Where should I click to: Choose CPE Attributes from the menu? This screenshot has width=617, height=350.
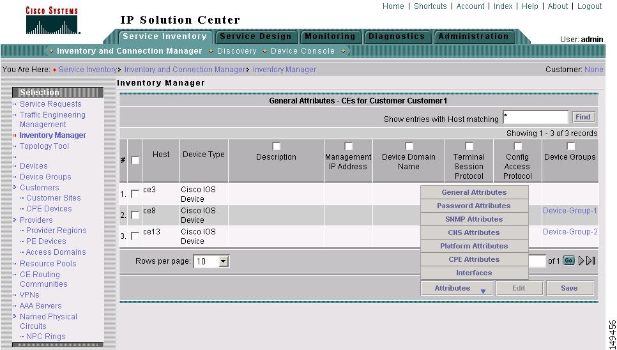(x=474, y=259)
